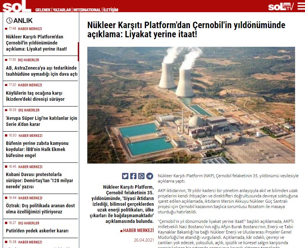The height and width of the screenshot is (248, 305).
Task: Share the article on Twitter
Action: point(125,176)
